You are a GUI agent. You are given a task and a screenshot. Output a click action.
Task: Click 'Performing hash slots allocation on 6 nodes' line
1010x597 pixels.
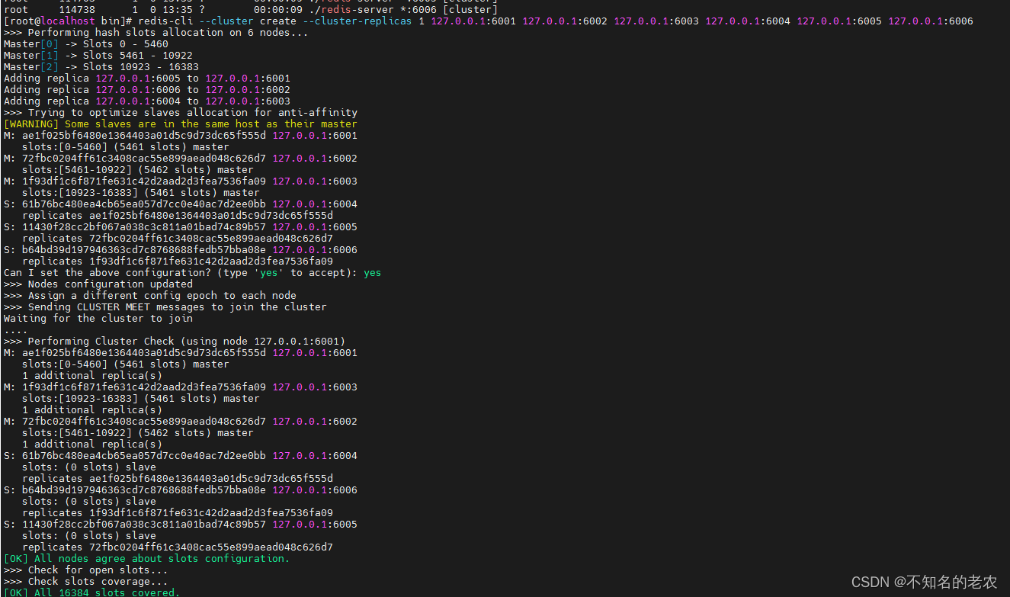coord(156,33)
